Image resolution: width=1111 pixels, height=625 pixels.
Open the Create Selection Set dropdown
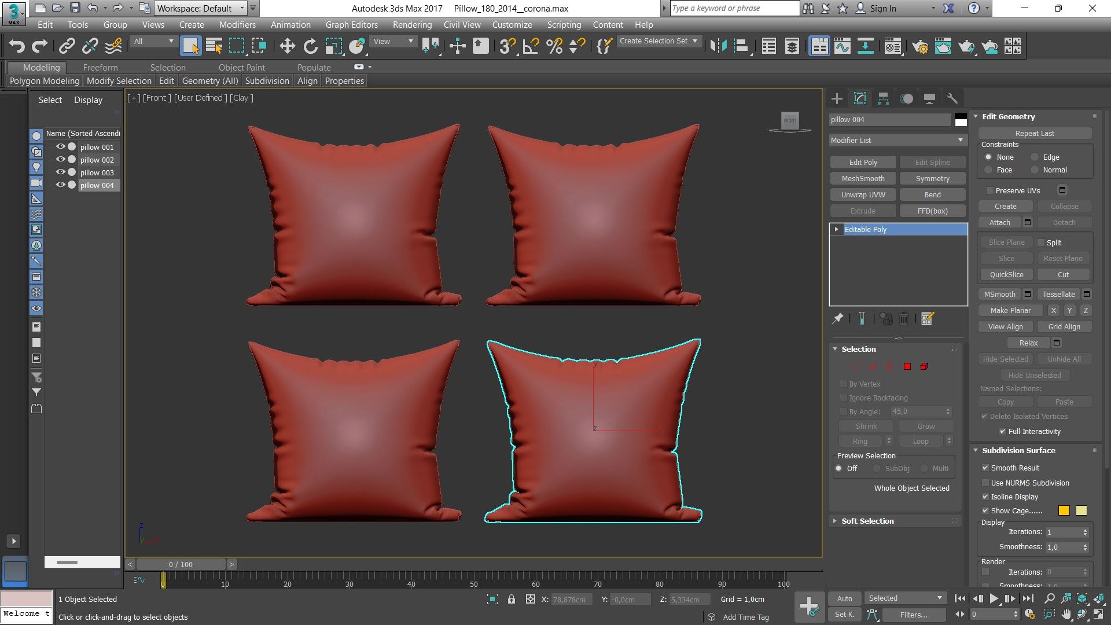coord(659,41)
